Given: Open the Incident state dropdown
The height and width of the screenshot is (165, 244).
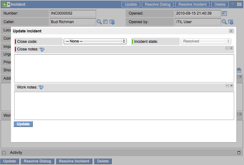Looking at the screenshot, I should [x=206, y=41].
